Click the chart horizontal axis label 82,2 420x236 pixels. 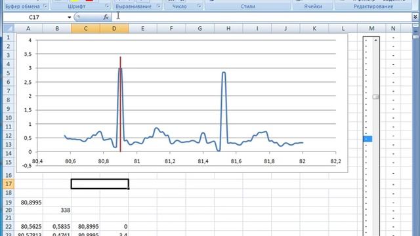tap(336, 161)
